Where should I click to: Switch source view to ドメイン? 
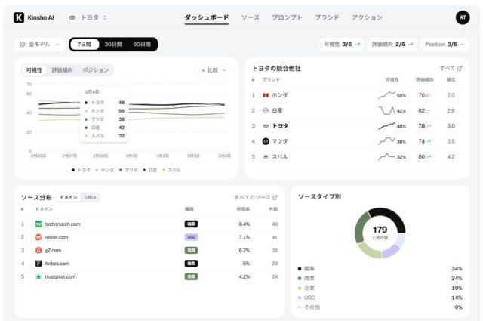[x=69, y=197]
